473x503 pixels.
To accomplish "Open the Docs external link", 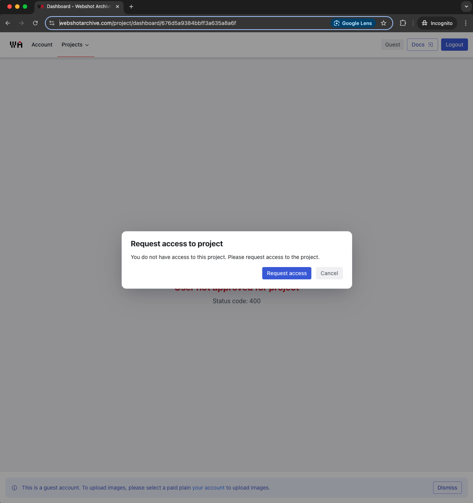I will (x=422, y=45).
